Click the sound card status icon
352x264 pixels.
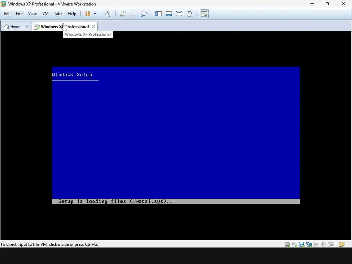point(323,244)
